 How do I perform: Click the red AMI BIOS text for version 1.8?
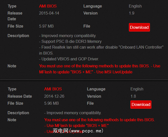click(53, 89)
